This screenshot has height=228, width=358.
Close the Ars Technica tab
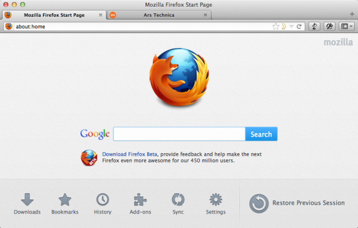[x=205, y=15]
